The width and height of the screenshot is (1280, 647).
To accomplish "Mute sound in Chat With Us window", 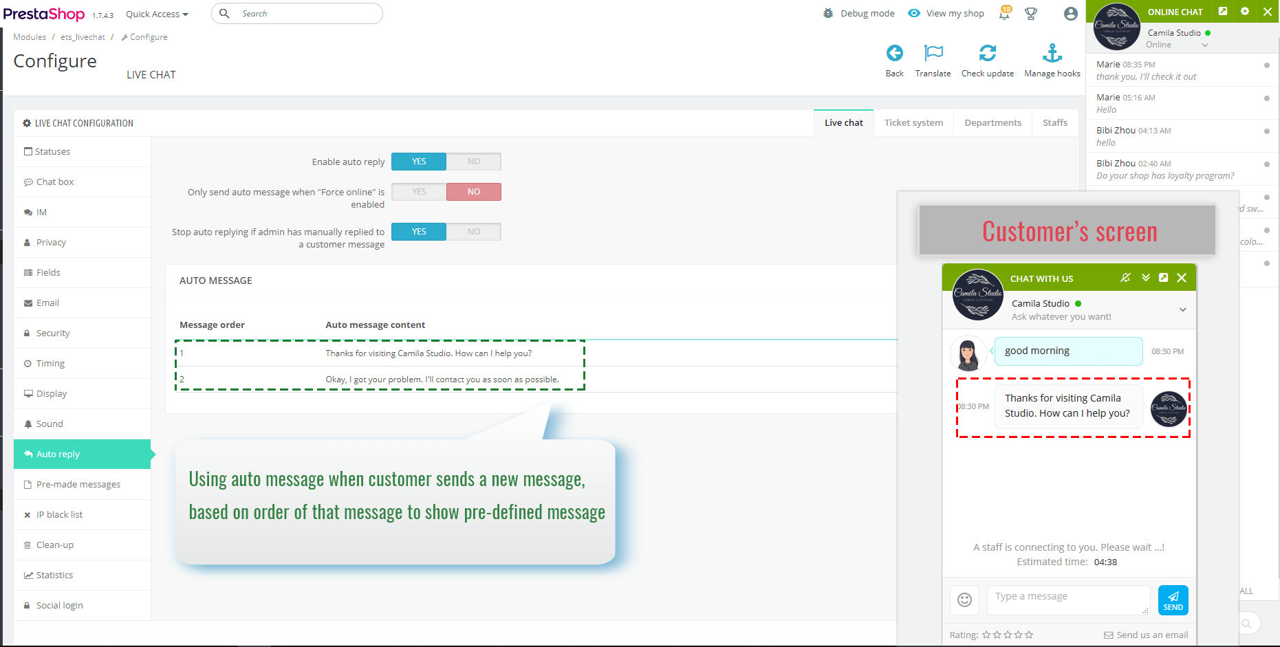I will click(1126, 278).
